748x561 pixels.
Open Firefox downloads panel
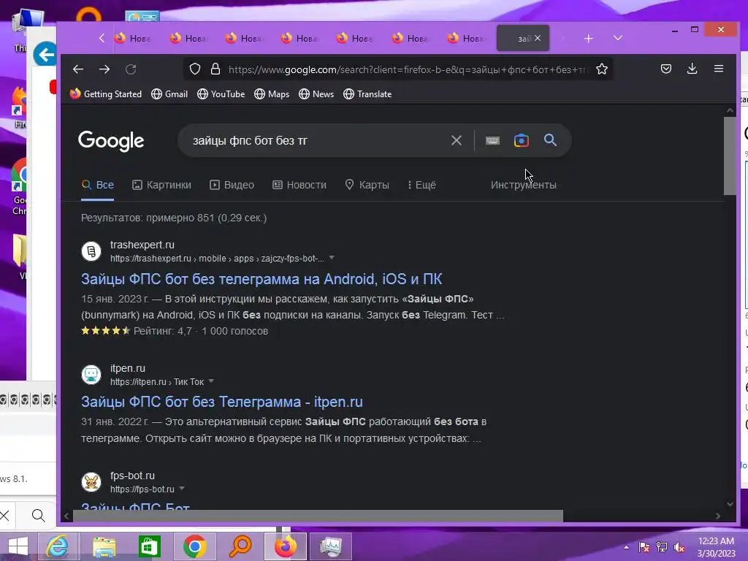point(692,69)
